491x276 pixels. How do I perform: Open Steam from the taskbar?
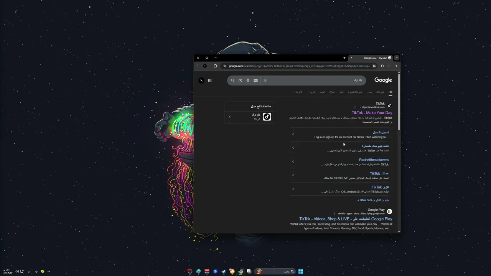[224, 271]
